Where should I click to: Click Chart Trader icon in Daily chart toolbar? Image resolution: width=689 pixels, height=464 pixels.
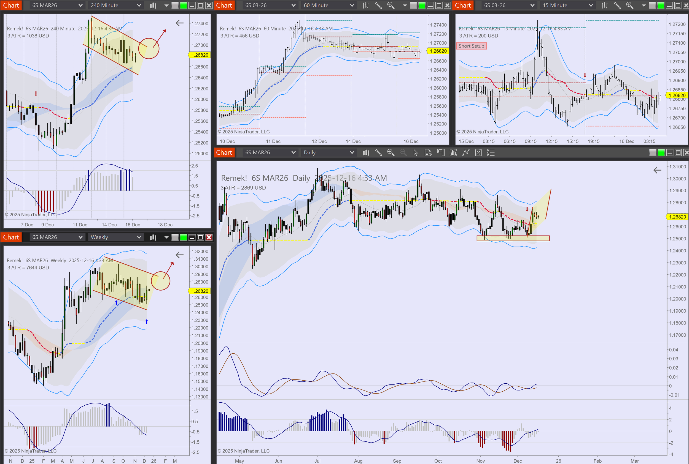pyautogui.click(x=441, y=153)
